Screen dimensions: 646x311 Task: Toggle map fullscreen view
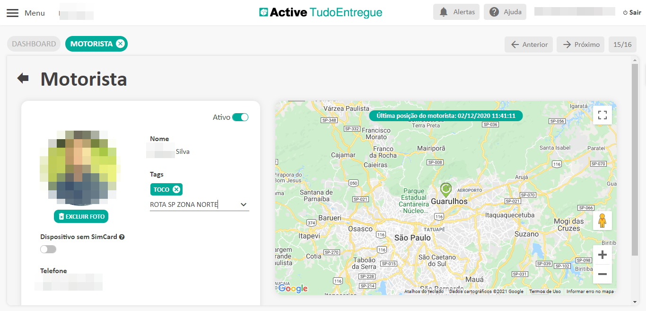tap(602, 115)
